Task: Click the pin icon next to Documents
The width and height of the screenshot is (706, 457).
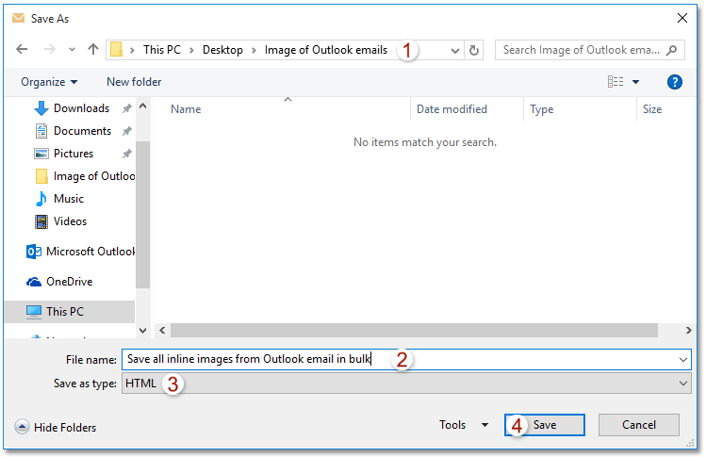Action: click(127, 131)
